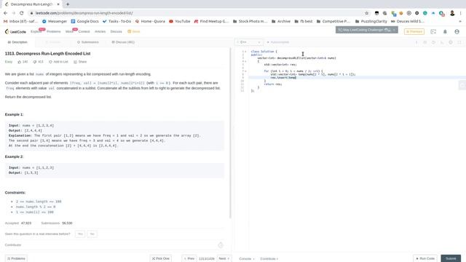
Task: Click the problem title text
Action: pos(47,53)
